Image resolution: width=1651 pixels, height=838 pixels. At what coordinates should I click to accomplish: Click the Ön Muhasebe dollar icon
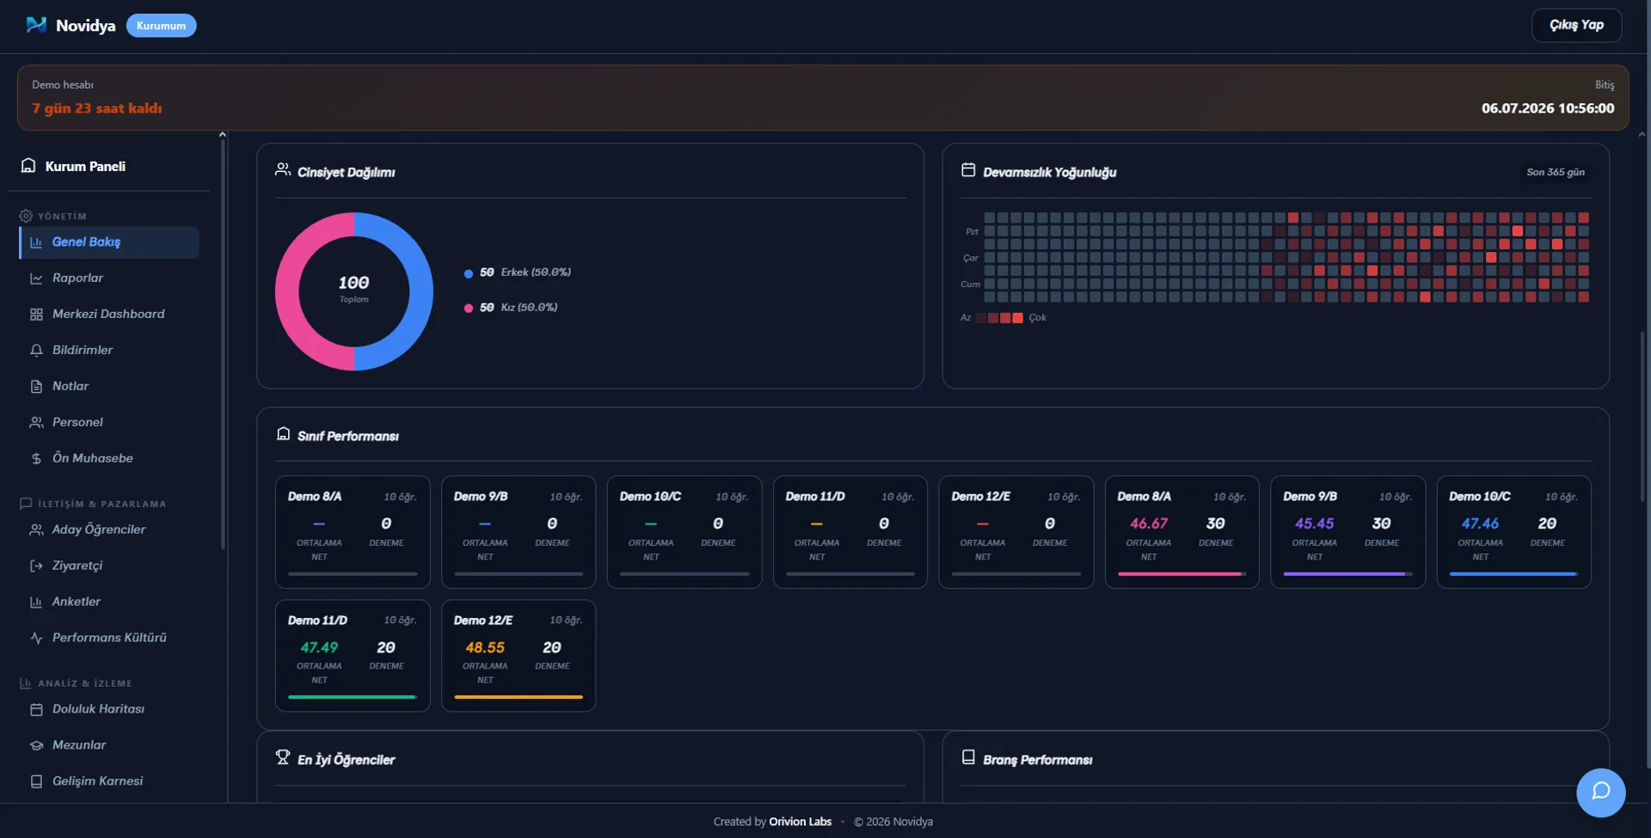pyautogui.click(x=36, y=458)
